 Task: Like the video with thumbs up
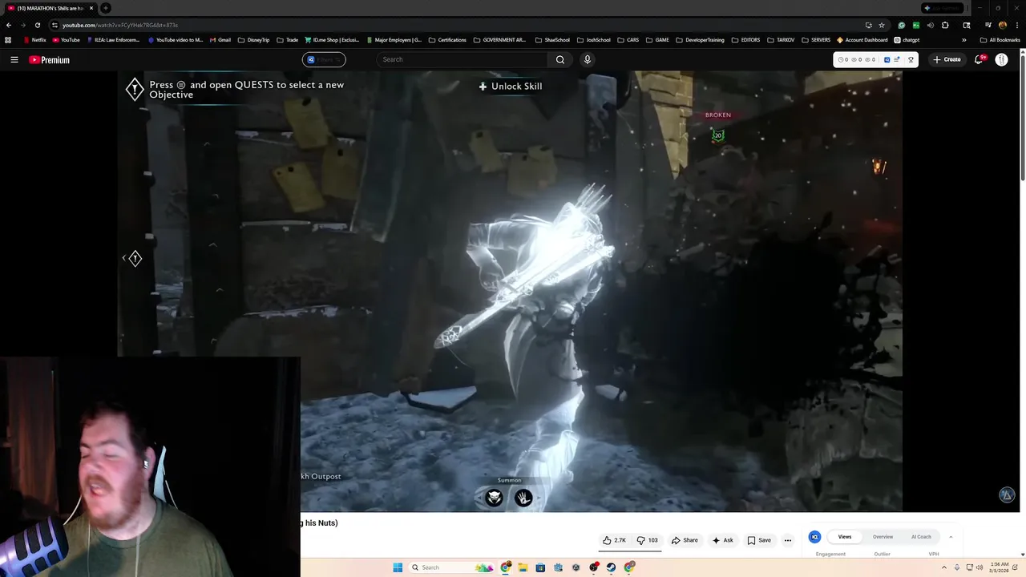(614, 540)
